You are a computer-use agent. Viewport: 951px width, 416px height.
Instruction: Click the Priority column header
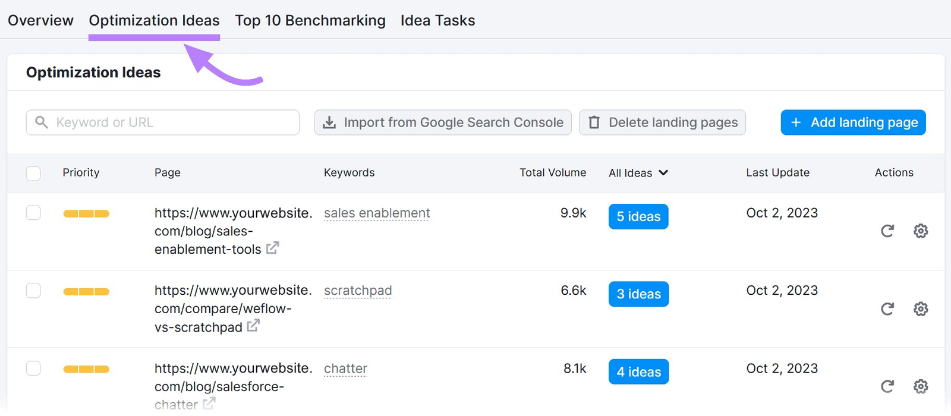(x=81, y=172)
